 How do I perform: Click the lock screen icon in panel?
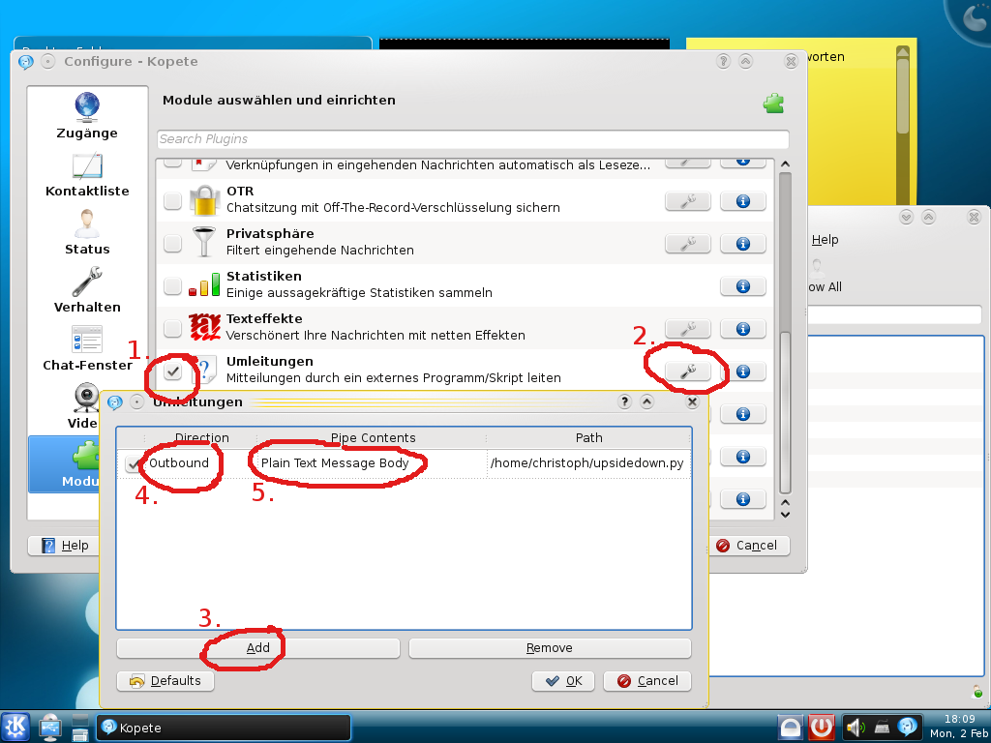[790, 728]
